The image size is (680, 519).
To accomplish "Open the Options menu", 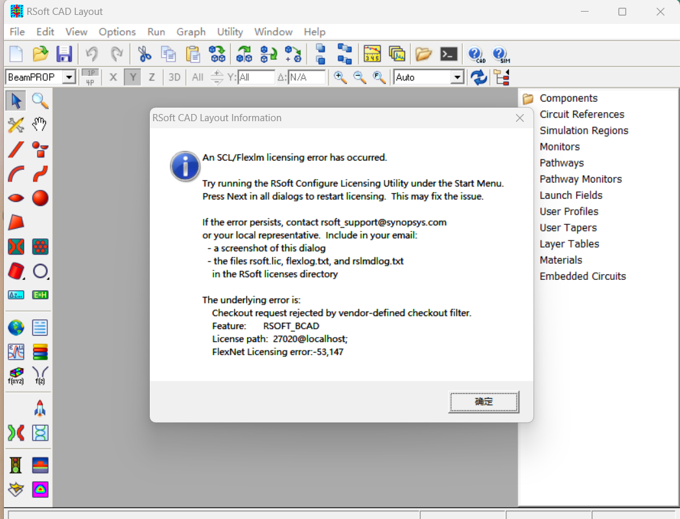I will (117, 32).
